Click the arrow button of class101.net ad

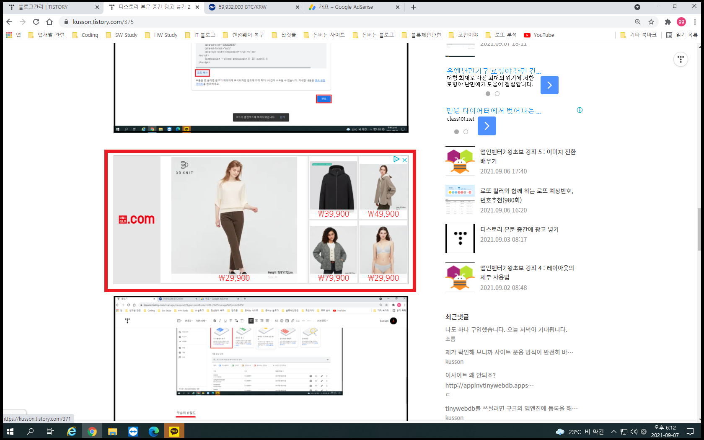487,126
